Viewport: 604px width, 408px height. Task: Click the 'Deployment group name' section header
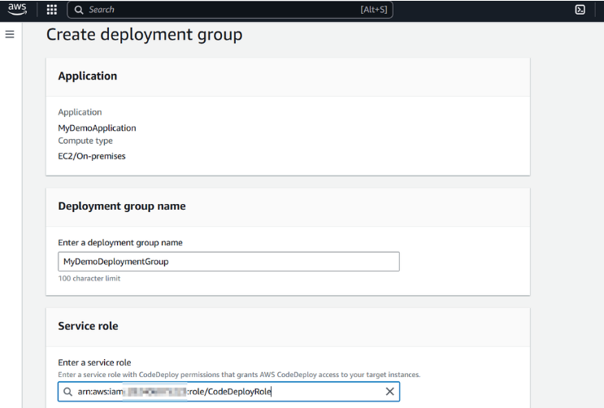[122, 206]
